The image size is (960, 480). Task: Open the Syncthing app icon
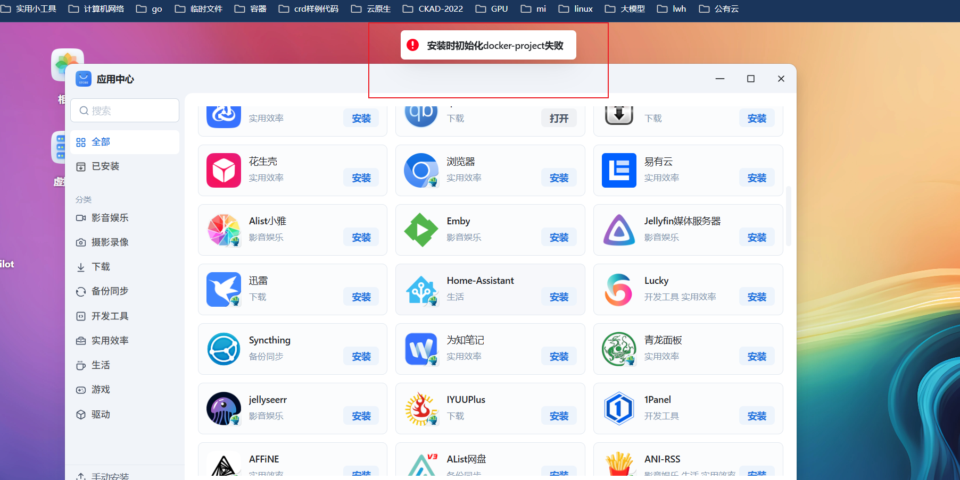[x=224, y=349]
